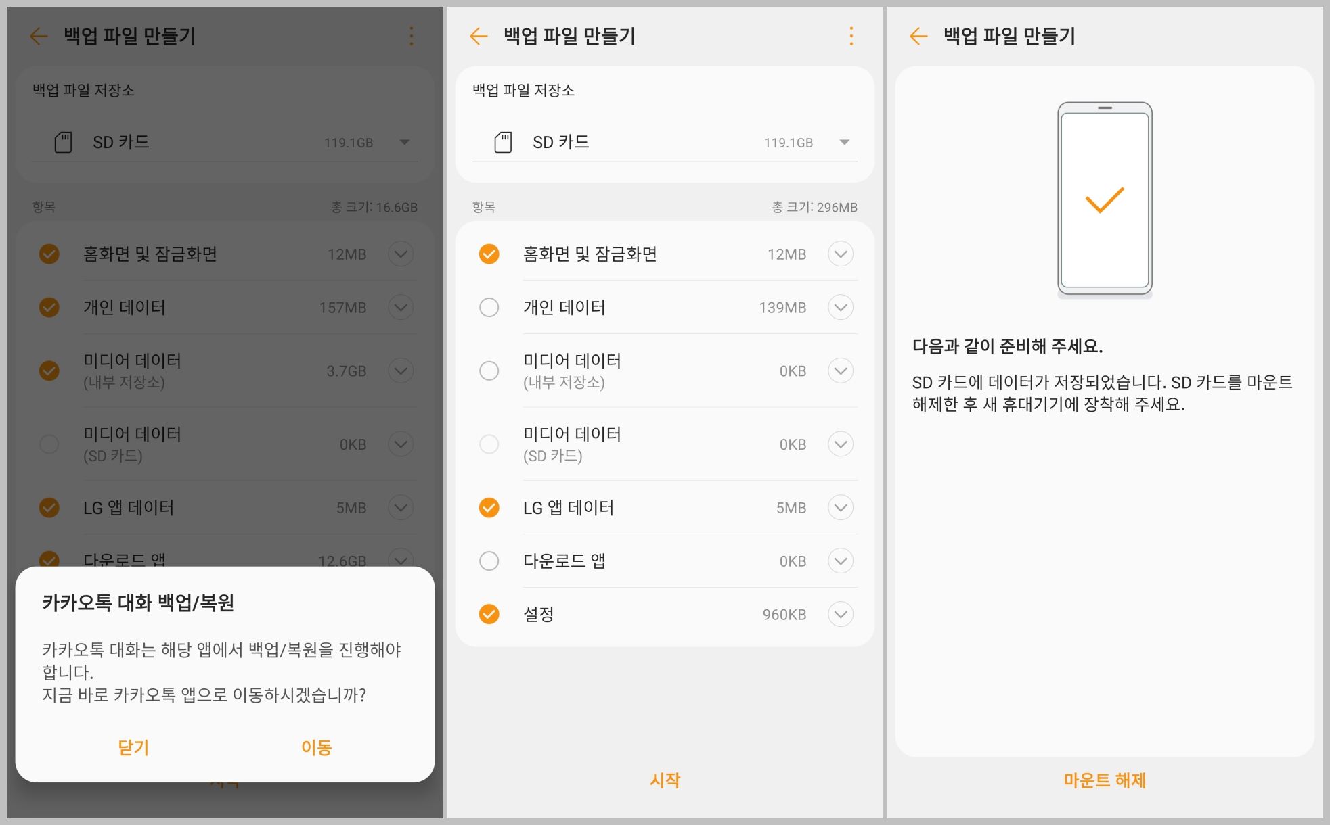
Task: Toggle 개인 데이터 157MB checkbox in left screen
Action: [49, 308]
